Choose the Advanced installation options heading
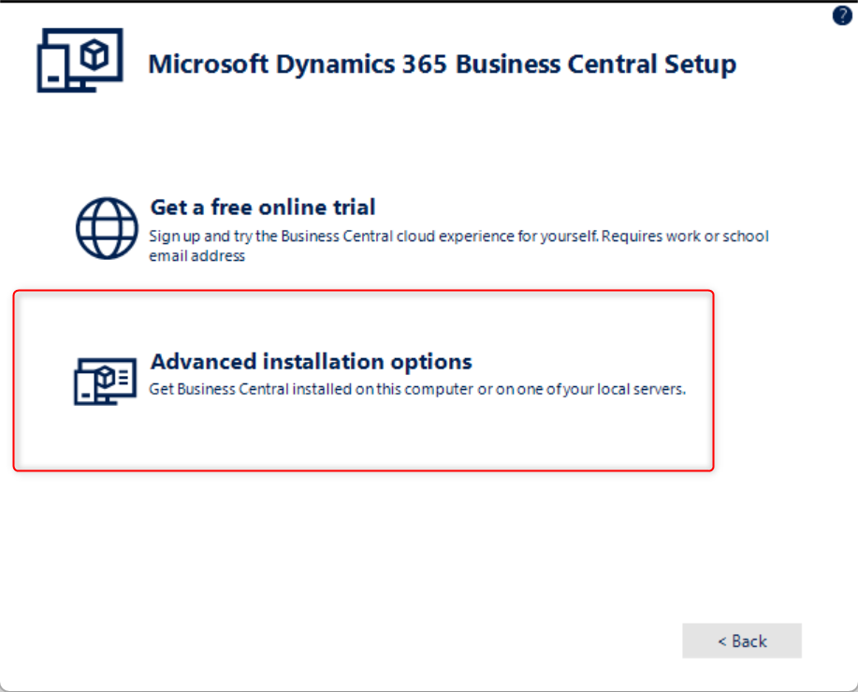 pyautogui.click(x=311, y=362)
